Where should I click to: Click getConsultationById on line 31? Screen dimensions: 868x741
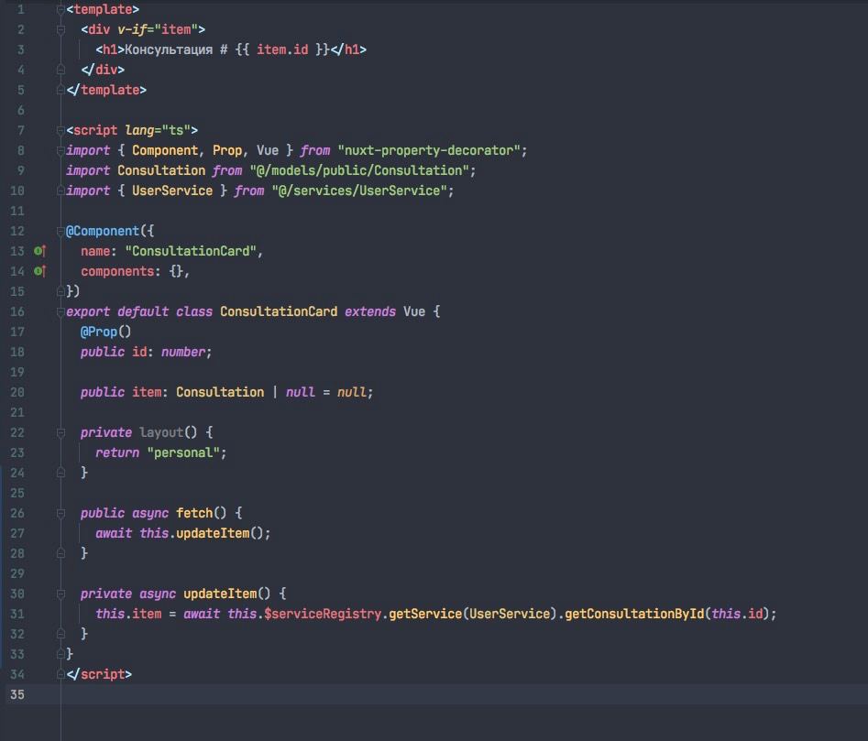(x=634, y=614)
